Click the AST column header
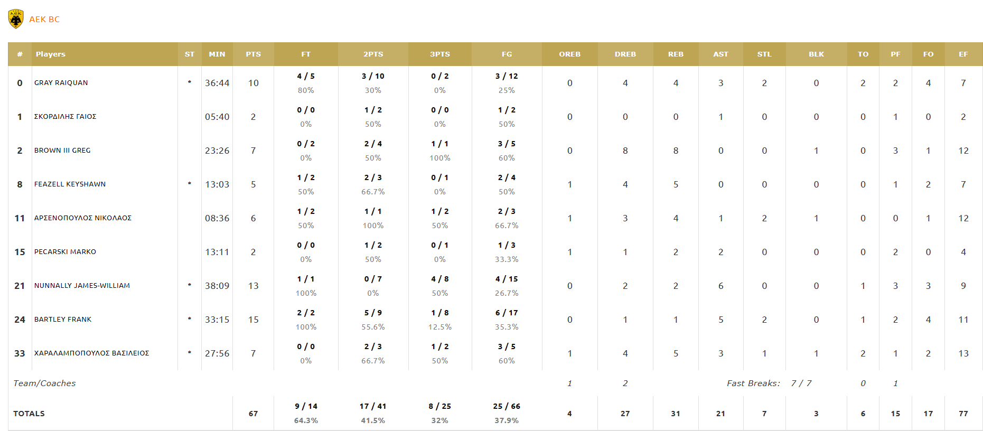983x431 pixels. 720,54
